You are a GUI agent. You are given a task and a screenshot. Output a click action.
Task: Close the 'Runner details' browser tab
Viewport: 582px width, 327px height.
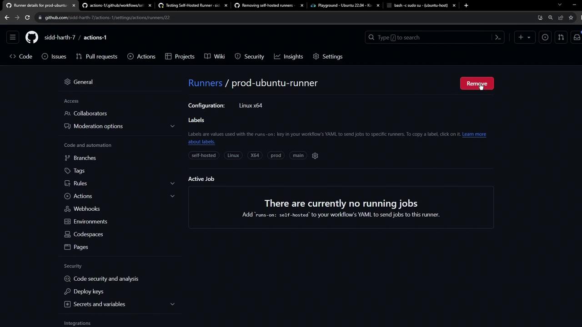[74, 5]
